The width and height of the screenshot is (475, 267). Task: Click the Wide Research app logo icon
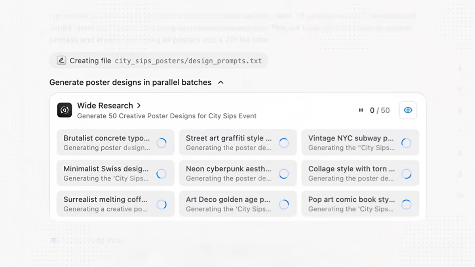pos(65,110)
